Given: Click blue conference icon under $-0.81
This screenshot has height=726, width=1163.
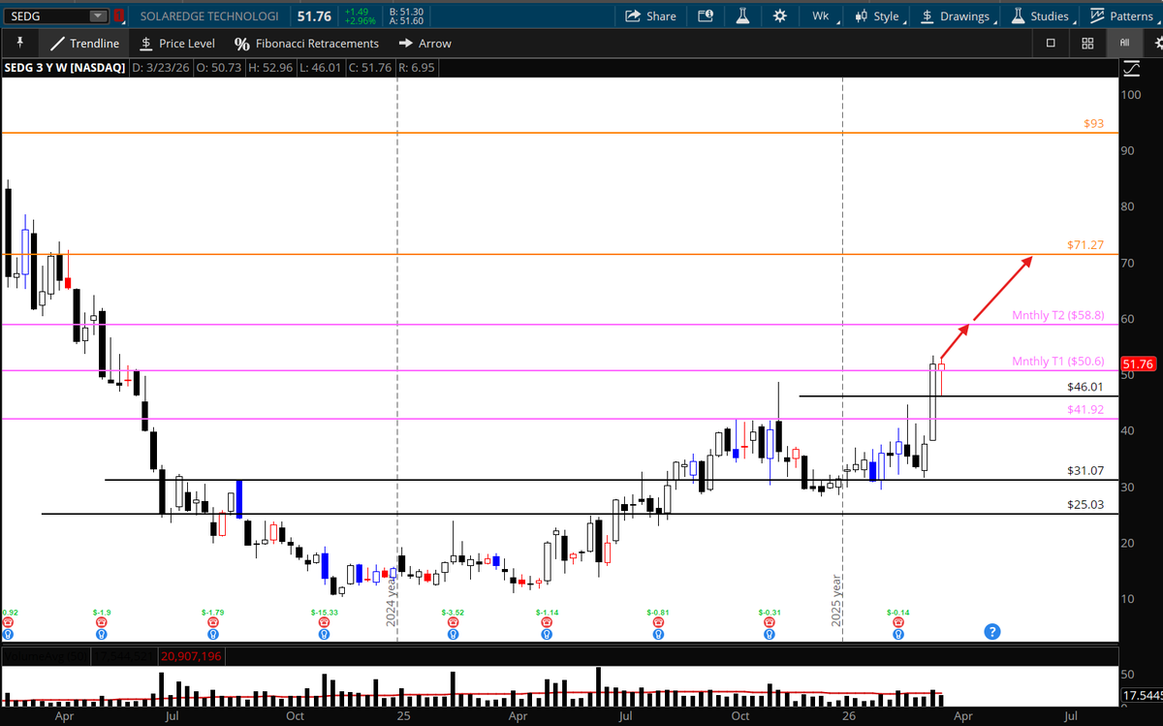Looking at the screenshot, I should click(659, 634).
